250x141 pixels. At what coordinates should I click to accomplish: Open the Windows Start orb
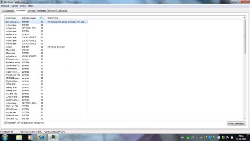coord(5,137)
